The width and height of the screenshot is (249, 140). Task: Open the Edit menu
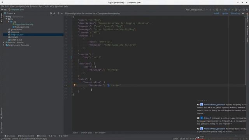(x=7, y=6)
